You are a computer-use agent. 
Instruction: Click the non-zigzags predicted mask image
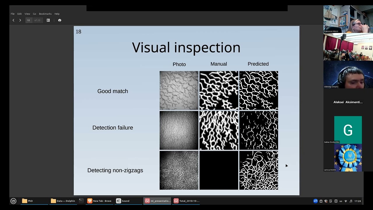[259, 170]
